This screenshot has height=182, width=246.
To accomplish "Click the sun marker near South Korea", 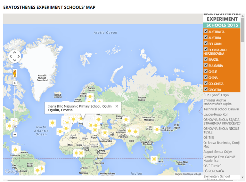I will 157,130.
